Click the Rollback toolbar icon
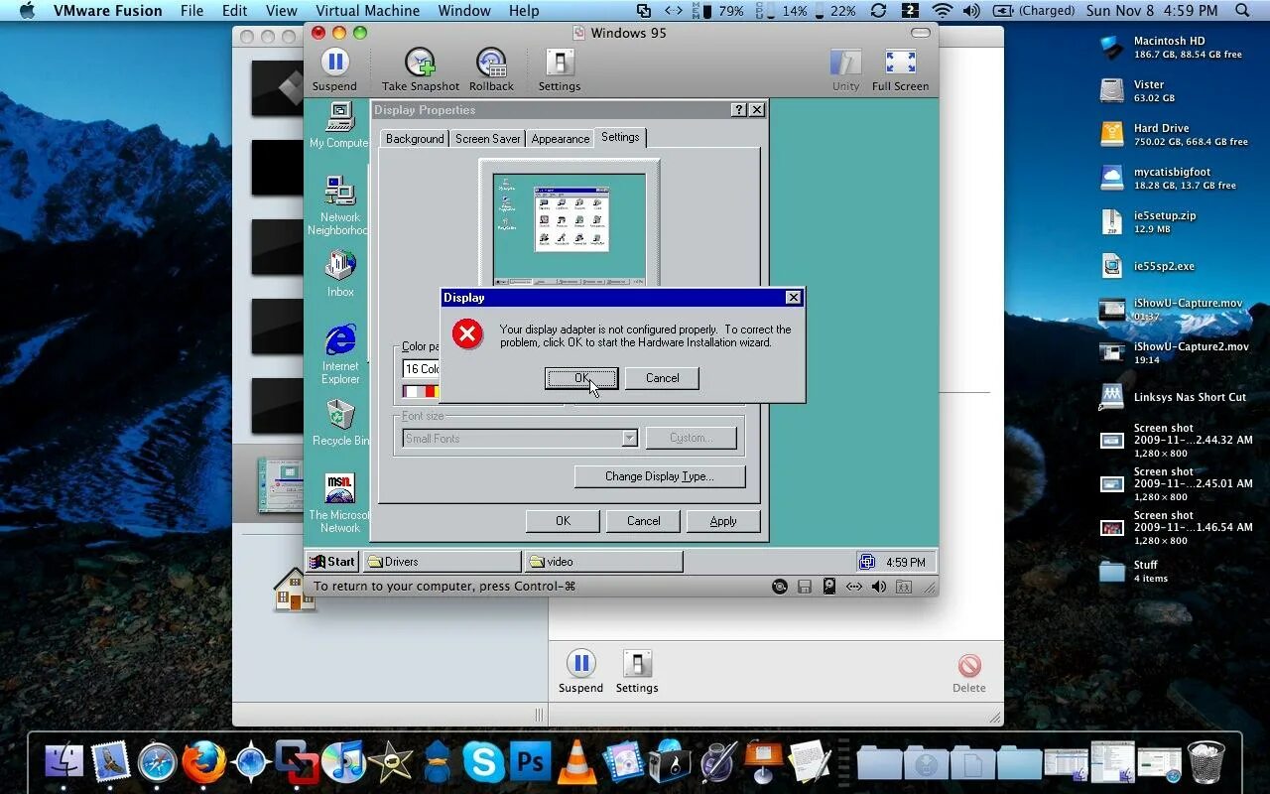The height and width of the screenshot is (794, 1270). click(491, 69)
